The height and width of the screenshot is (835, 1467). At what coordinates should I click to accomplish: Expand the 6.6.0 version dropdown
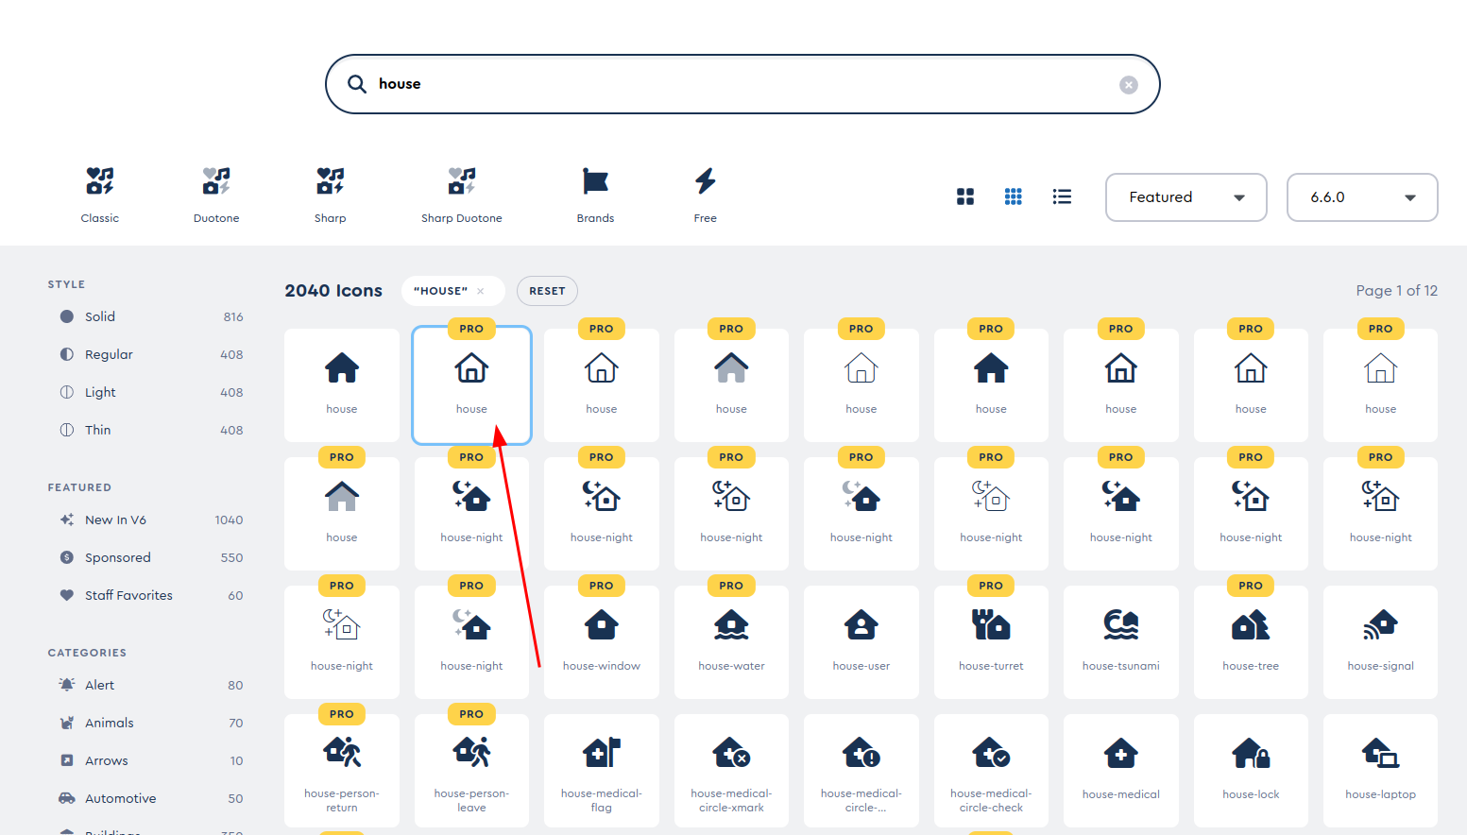1361,197
